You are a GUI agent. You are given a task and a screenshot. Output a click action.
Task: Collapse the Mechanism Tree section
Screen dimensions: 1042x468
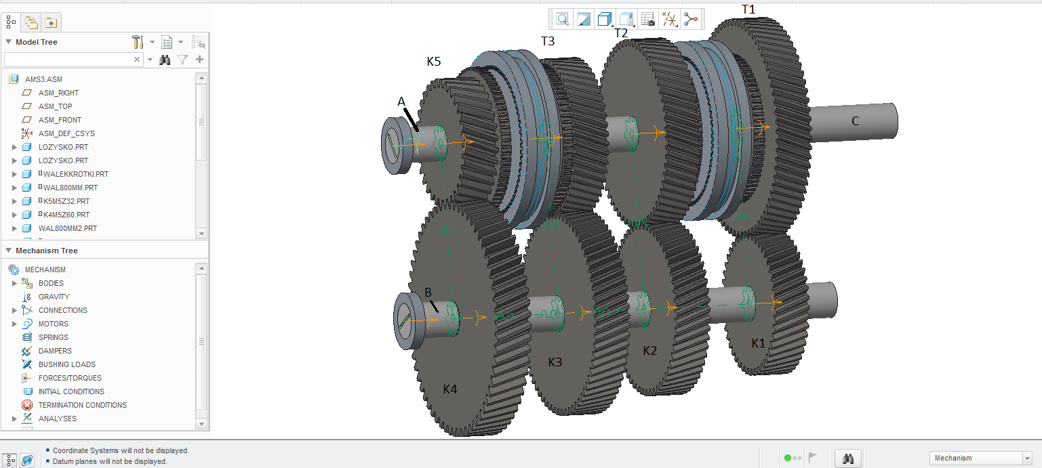pyautogui.click(x=8, y=251)
